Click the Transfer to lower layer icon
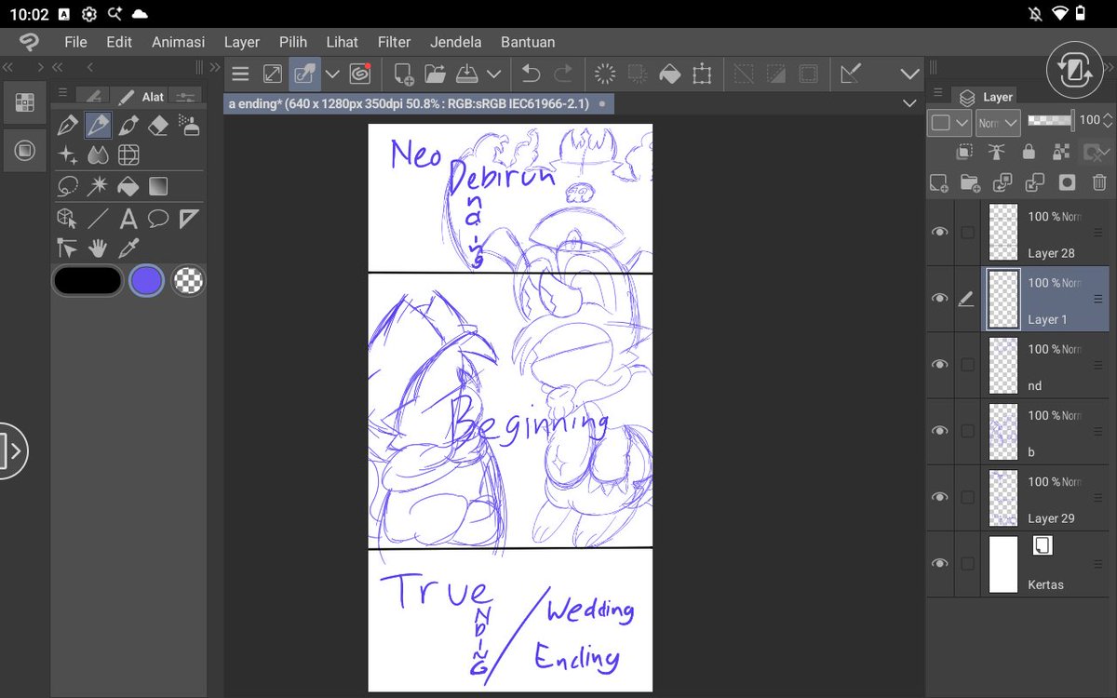Viewport: 1117px width, 698px height. click(1003, 182)
